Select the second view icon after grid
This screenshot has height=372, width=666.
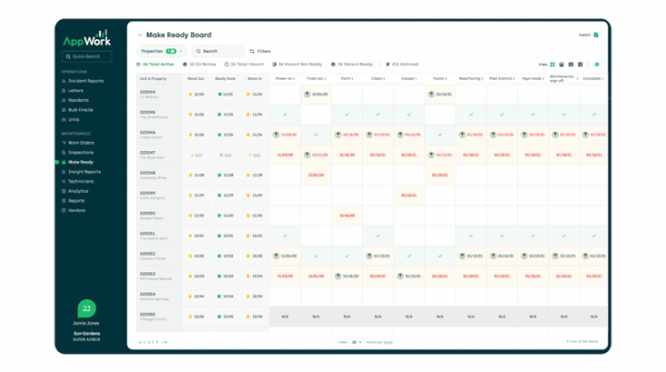click(561, 65)
